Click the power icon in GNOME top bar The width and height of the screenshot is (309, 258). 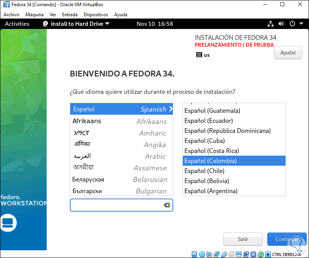pyautogui.click(x=292, y=24)
